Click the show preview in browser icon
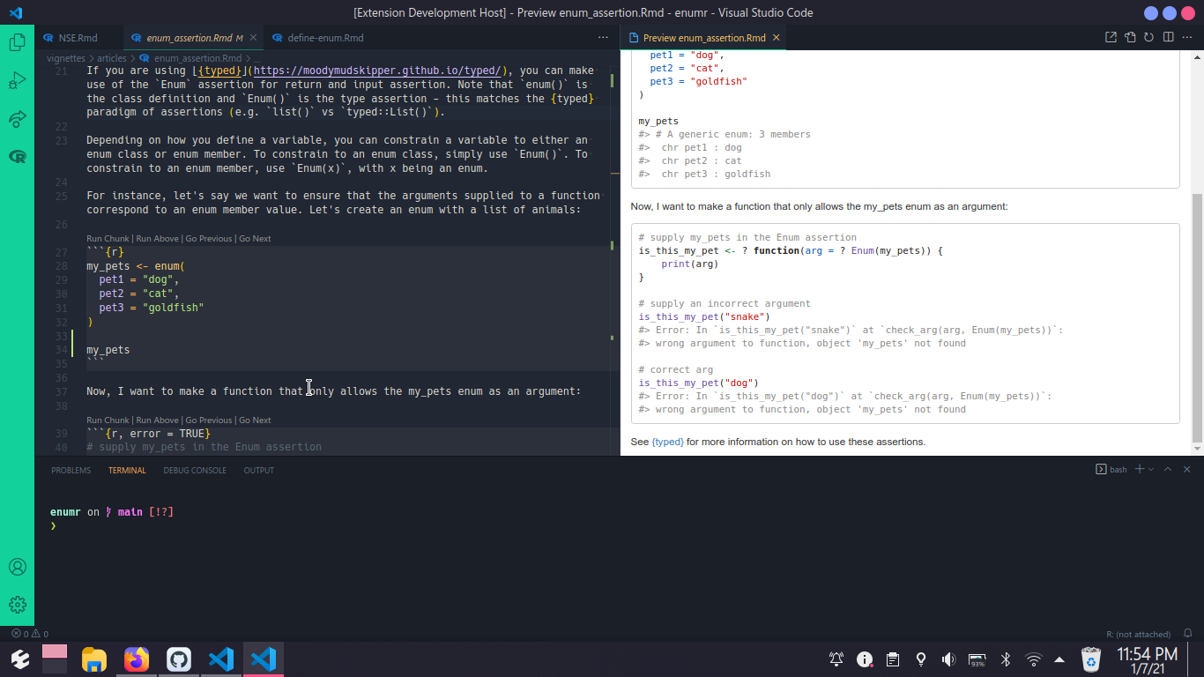1204x677 pixels. (x=1111, y=38)
